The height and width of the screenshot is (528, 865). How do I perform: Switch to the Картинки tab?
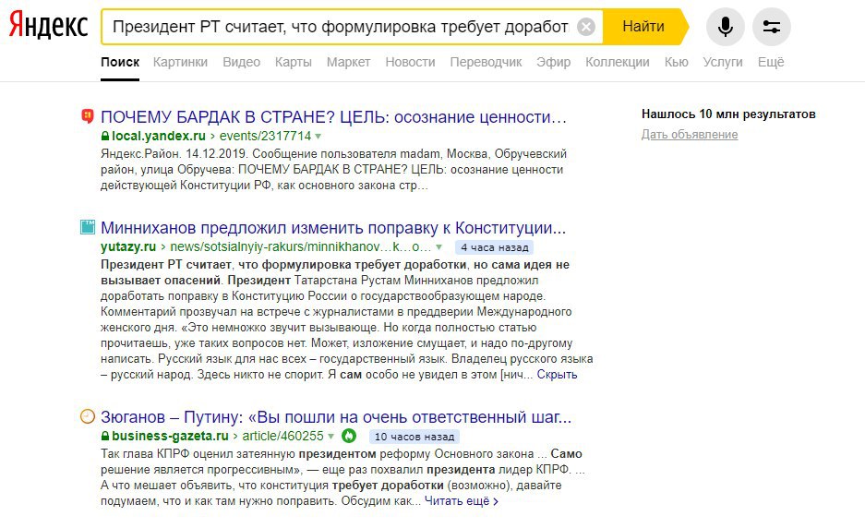click(x=180, y=62)
